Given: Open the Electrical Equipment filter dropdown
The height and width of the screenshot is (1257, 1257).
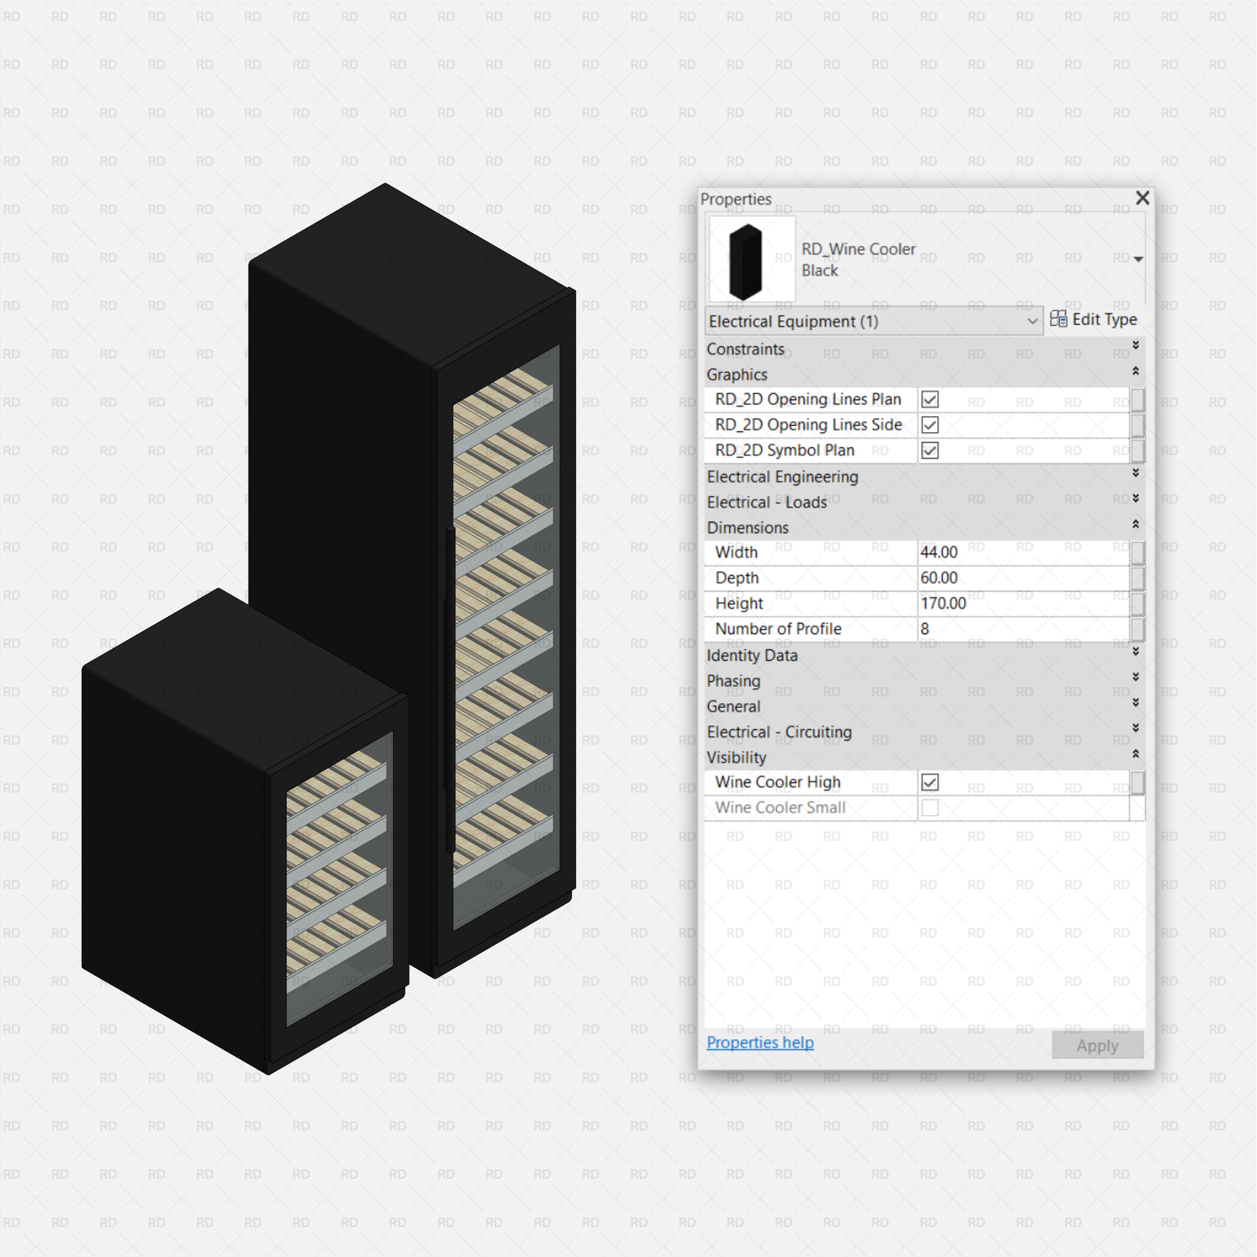Looking at the screenshot, I should pyautogui.click(x=1033, y=321).
